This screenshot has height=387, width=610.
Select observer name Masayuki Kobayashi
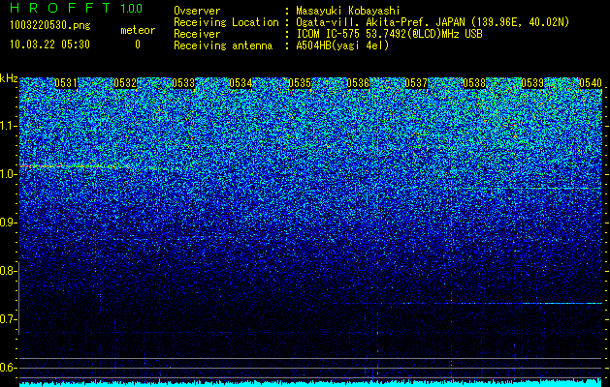348,11
